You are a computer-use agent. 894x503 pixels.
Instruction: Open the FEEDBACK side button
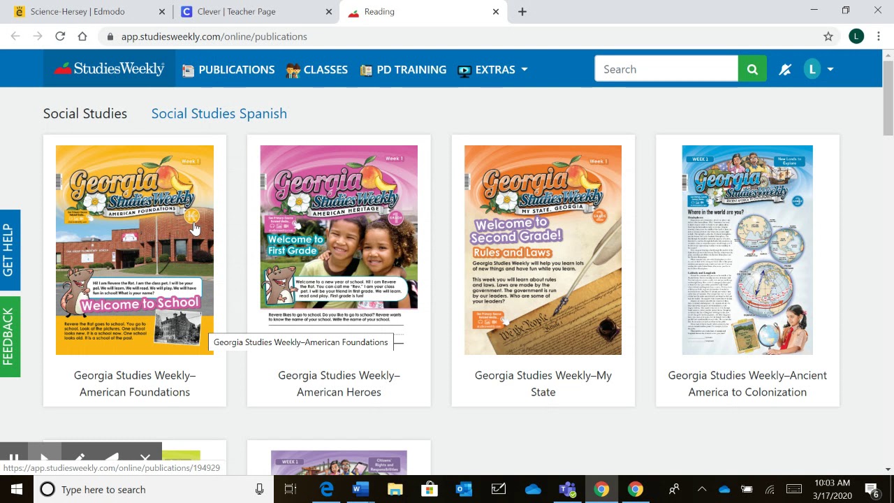coord(10,337)
